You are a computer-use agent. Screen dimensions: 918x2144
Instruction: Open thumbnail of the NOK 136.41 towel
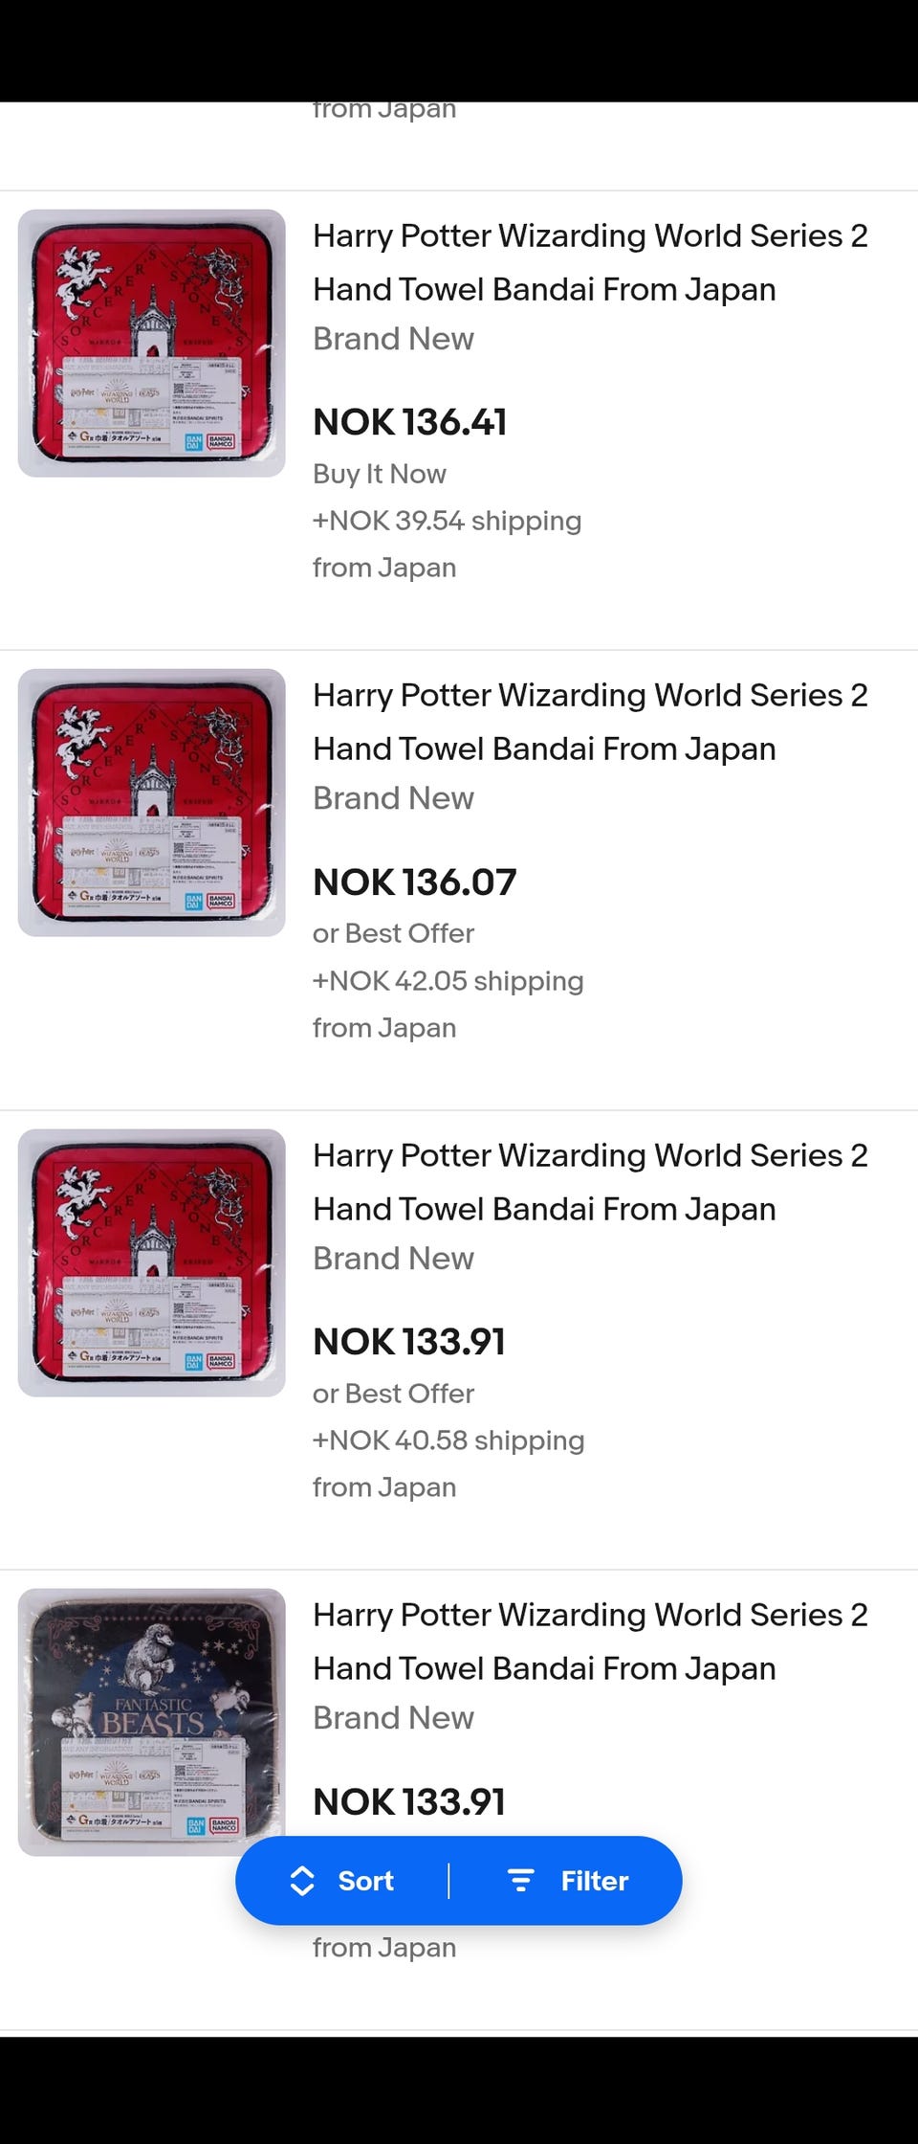tap(152, 344)
